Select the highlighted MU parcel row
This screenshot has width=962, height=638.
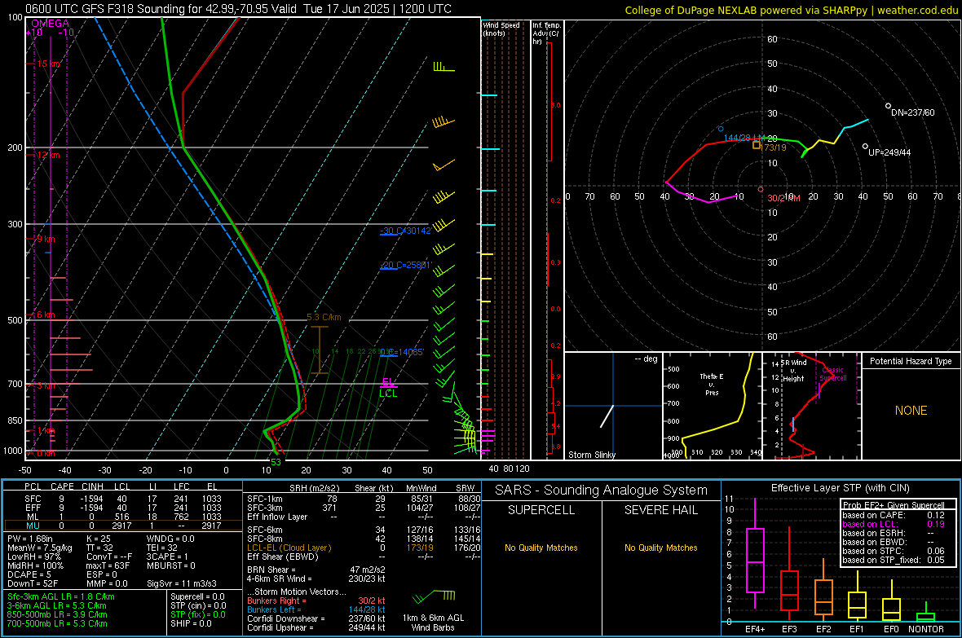[123, 525]
